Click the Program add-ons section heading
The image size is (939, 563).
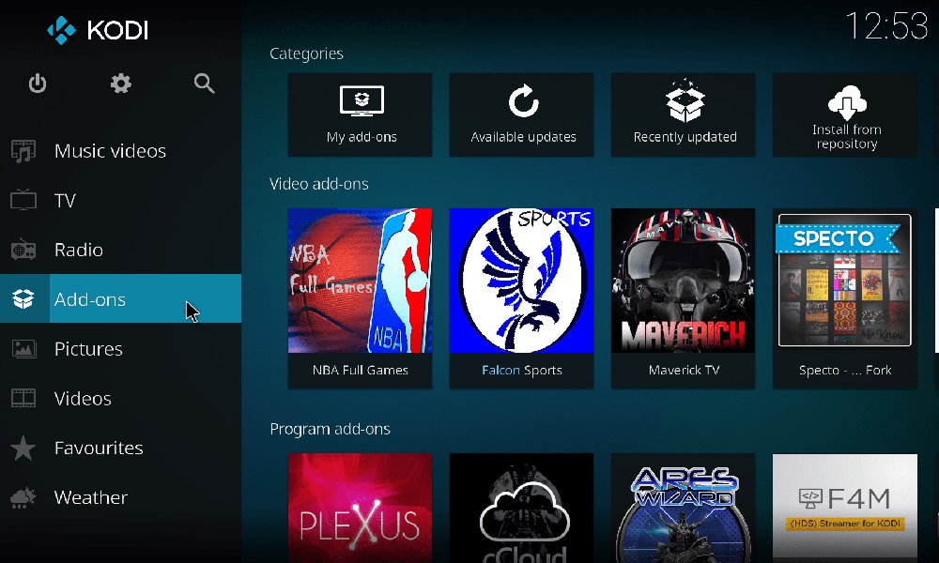tap(330, 429)
